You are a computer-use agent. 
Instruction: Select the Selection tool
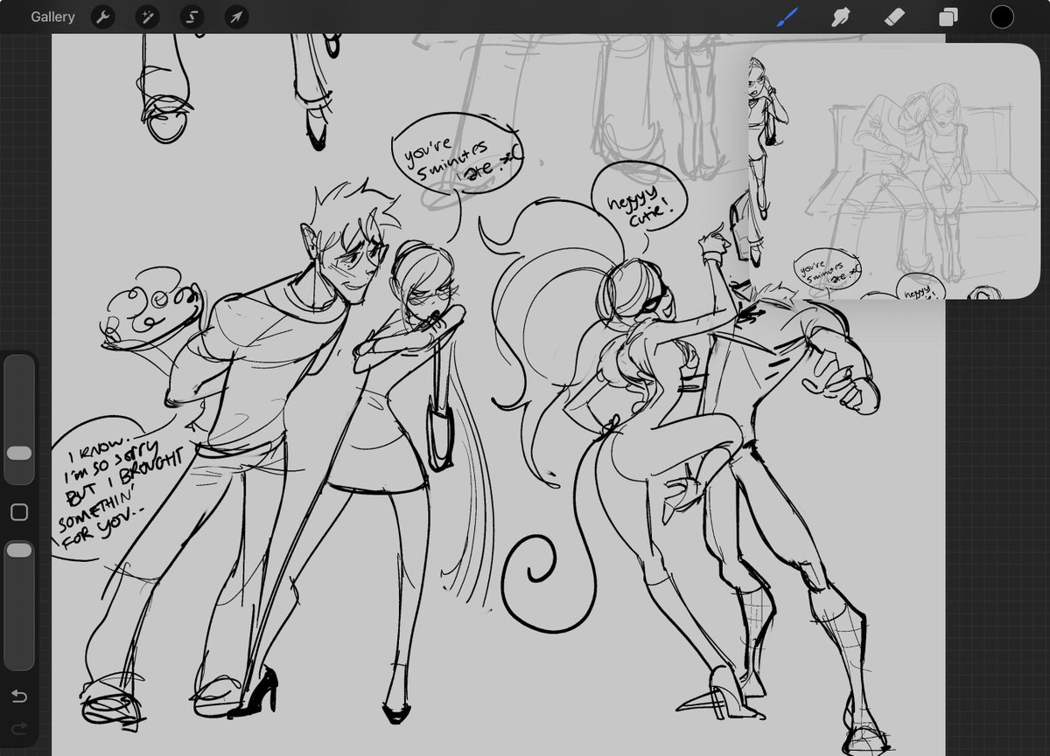coord(192,17)
